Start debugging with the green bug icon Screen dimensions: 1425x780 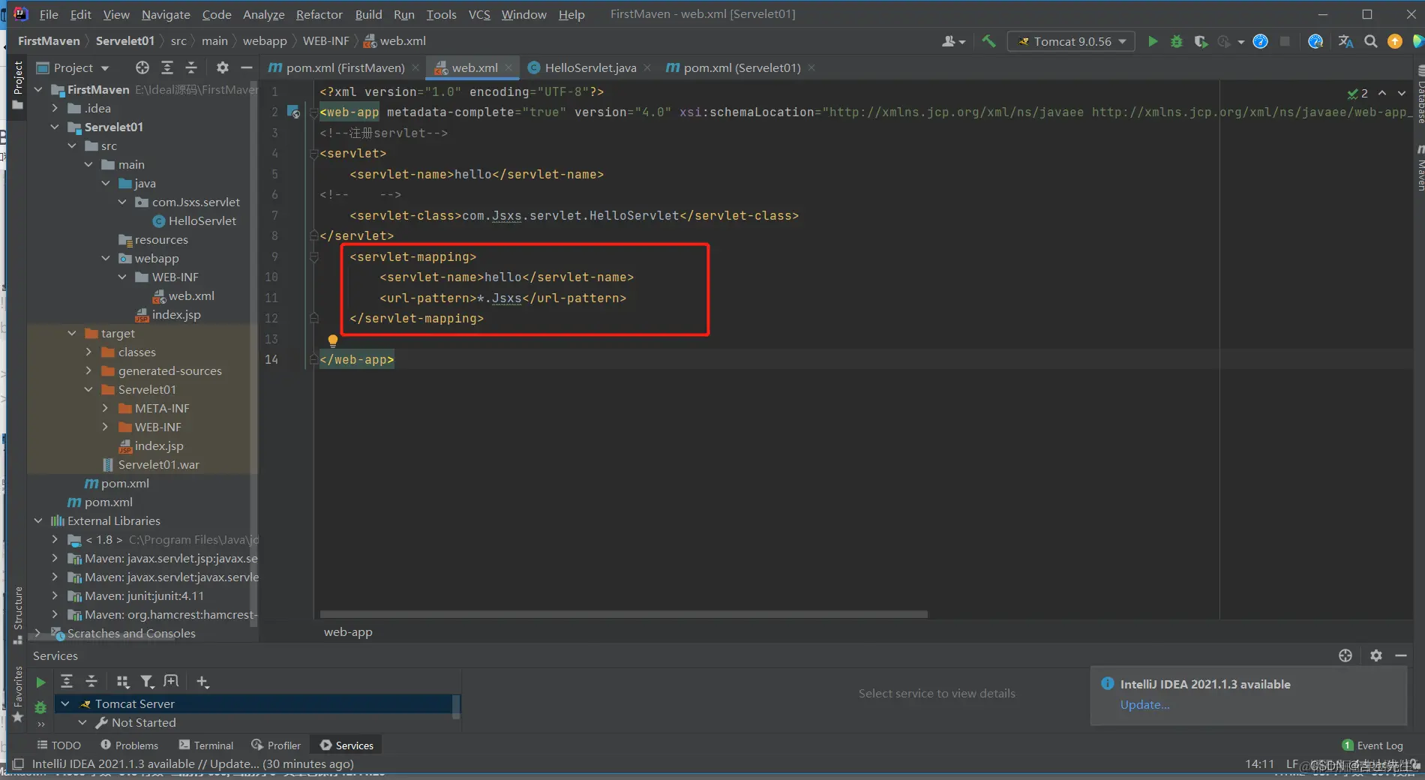click(1177, 41)
